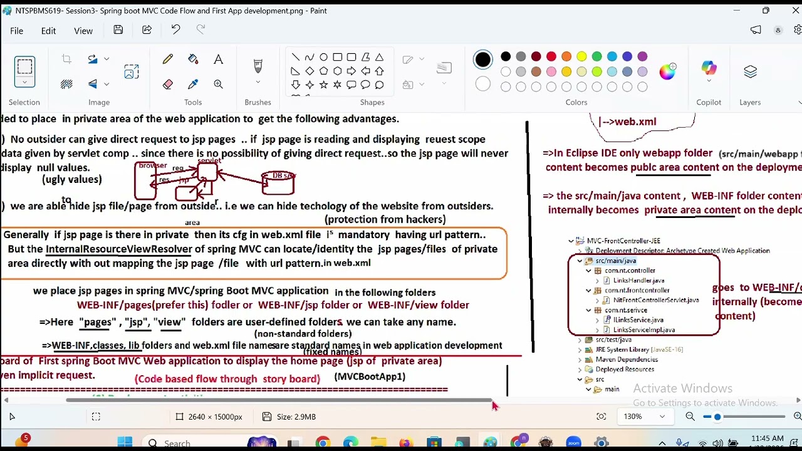
Task: Pick the yellow color swatch
Action: point(581,56)
